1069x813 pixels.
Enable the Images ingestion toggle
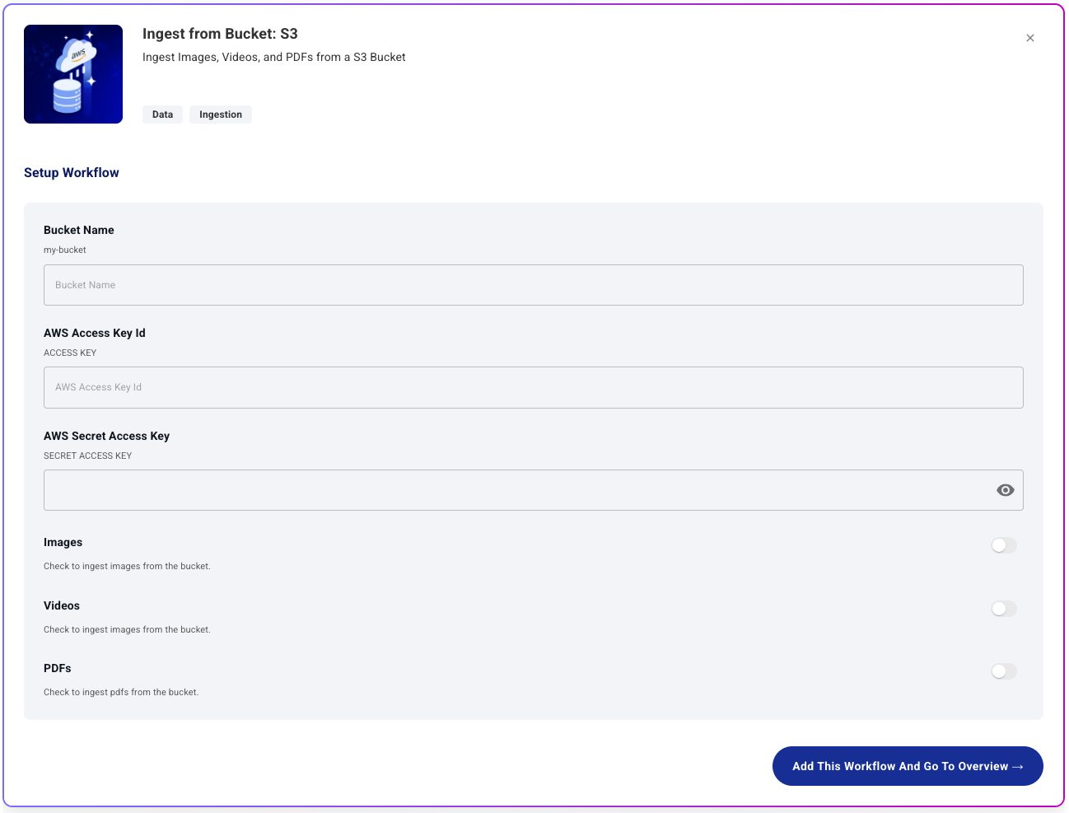[1003, 545]
